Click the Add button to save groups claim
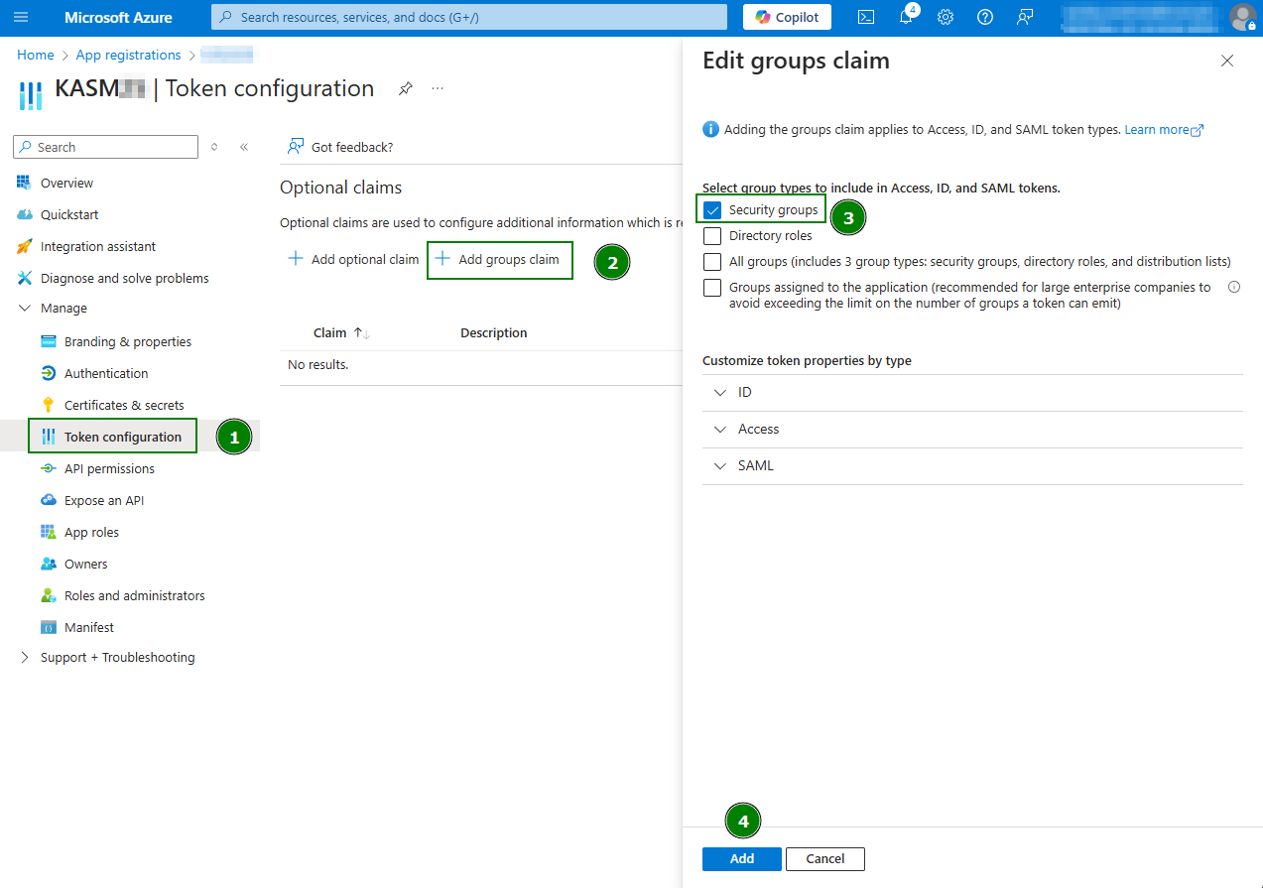 741,858
